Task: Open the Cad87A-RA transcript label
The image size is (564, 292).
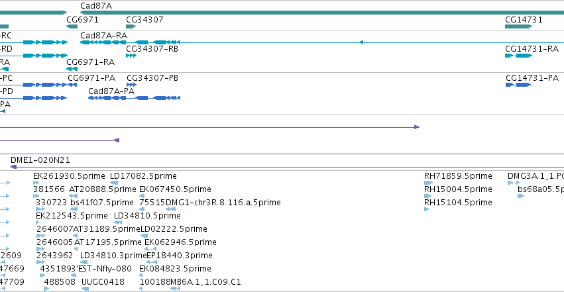Action: [x=103, y=36]
